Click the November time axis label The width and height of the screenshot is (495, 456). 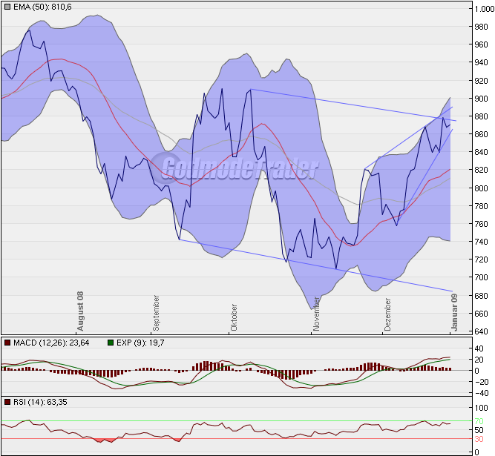click(x=316, y=314)
